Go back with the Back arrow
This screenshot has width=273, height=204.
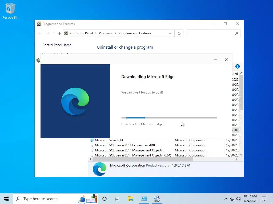point(40,33)
